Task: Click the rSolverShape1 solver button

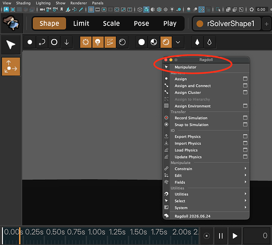Action: point(227,24)
